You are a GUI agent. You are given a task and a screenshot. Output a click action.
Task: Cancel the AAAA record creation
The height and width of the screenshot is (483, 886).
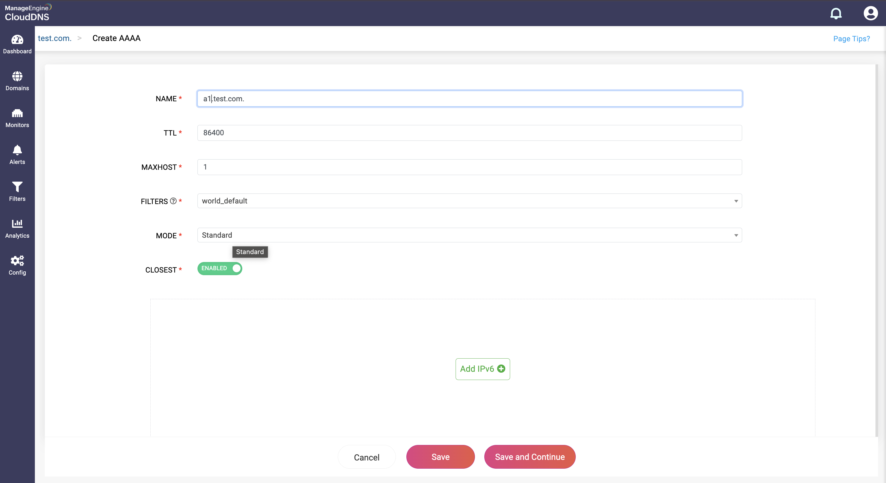tap(367, 457)
